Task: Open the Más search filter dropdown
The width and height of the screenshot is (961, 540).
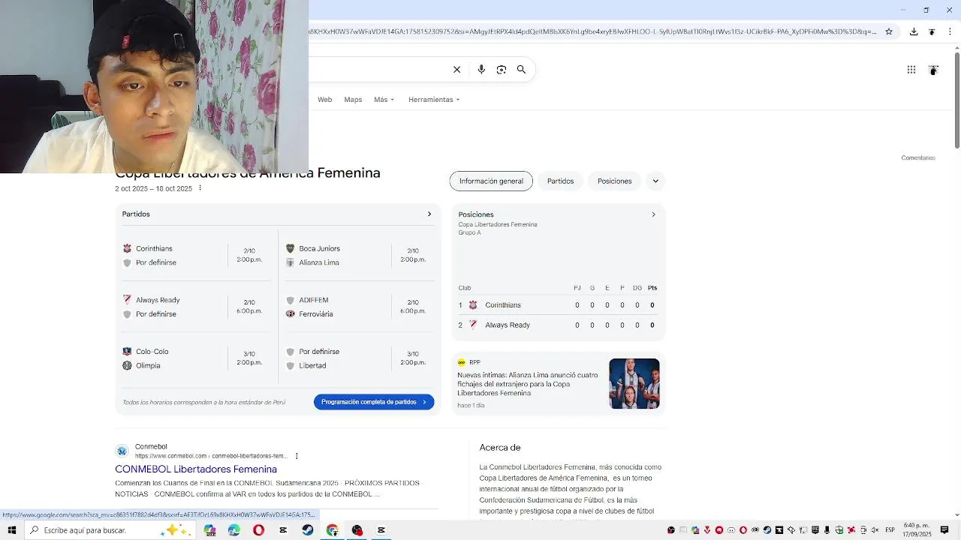Action: tap(384, 100)
